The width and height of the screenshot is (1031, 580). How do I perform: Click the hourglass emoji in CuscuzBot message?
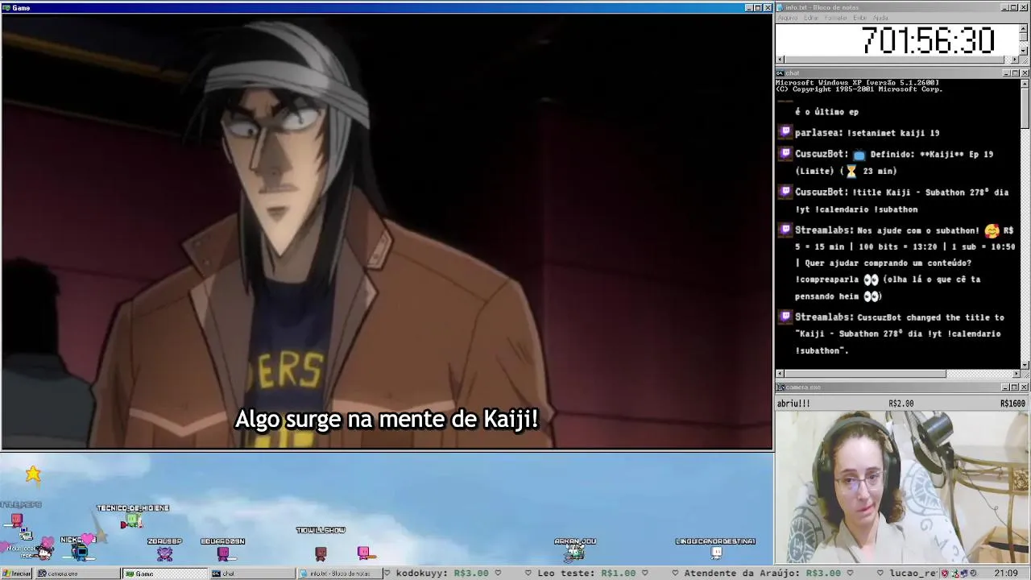[x=851, y=171]
